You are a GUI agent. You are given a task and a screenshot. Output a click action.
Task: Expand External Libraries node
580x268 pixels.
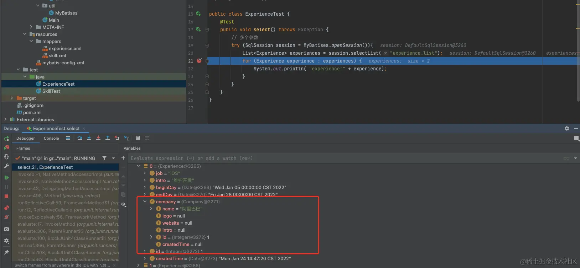[x=5, y=119]
